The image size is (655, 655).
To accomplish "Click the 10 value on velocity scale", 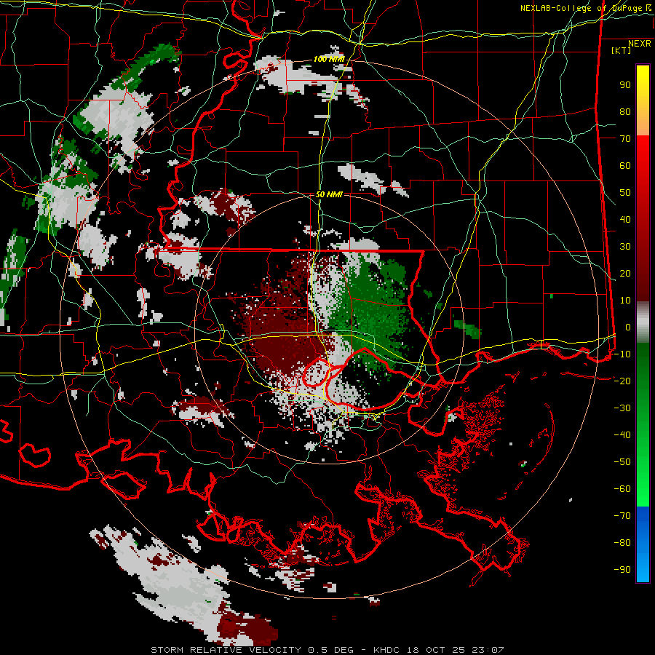I will [625, 301].
